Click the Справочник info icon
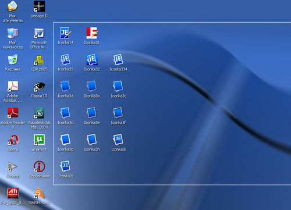 (39, 166)
